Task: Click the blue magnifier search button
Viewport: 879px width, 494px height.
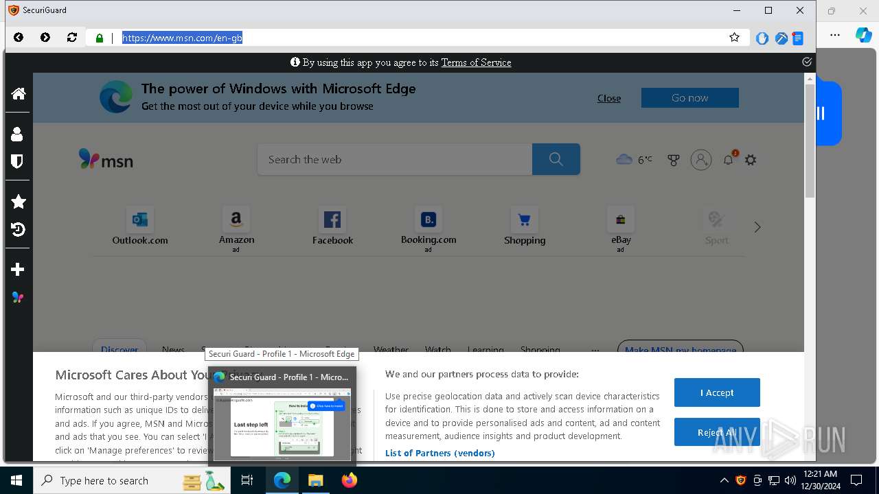Action: [x=556, y=159]
